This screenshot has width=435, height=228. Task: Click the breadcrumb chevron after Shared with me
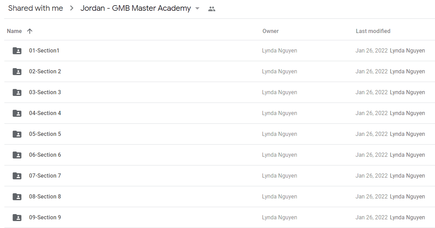(x=72, y=8)
